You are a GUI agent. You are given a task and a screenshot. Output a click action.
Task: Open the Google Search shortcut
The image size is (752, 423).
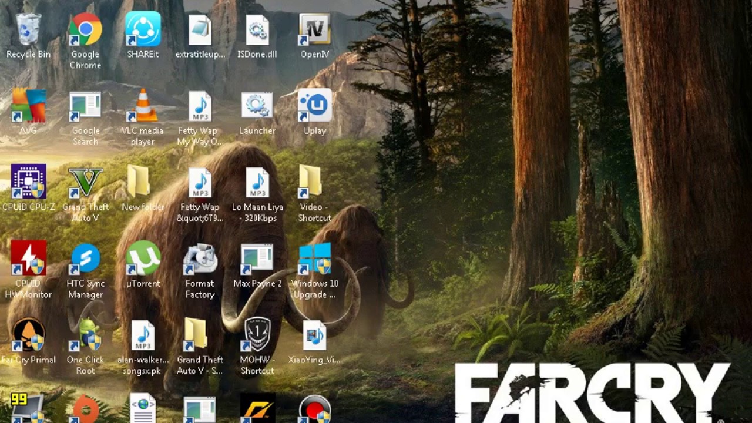pos(85,106)
